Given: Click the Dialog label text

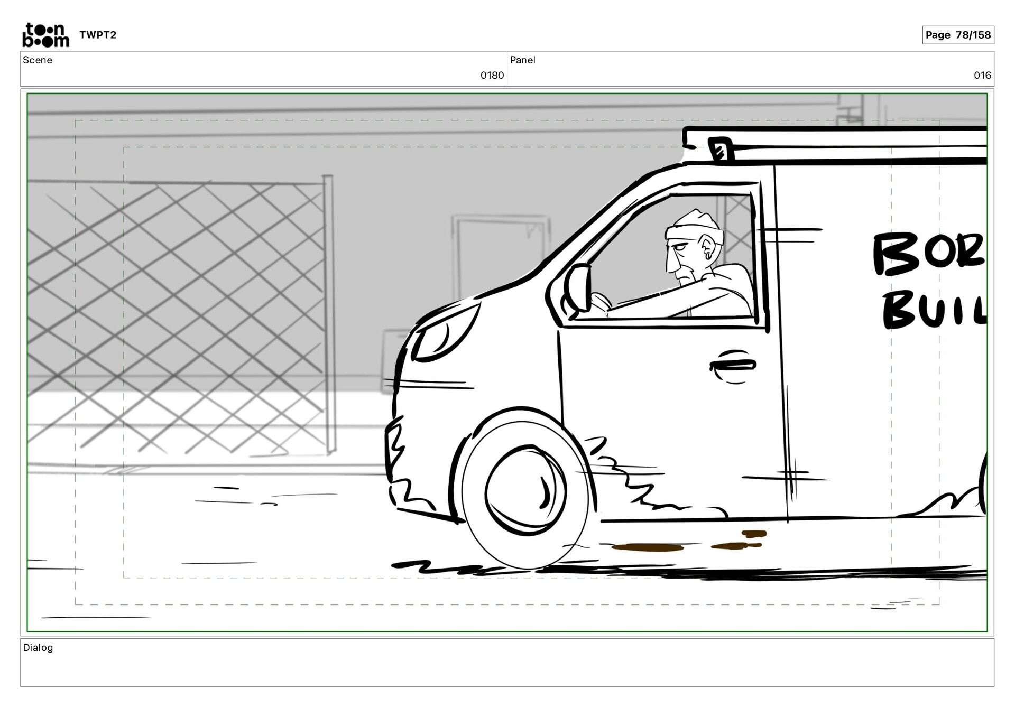Looking at the screenshot, I should (x=38, y=647).
